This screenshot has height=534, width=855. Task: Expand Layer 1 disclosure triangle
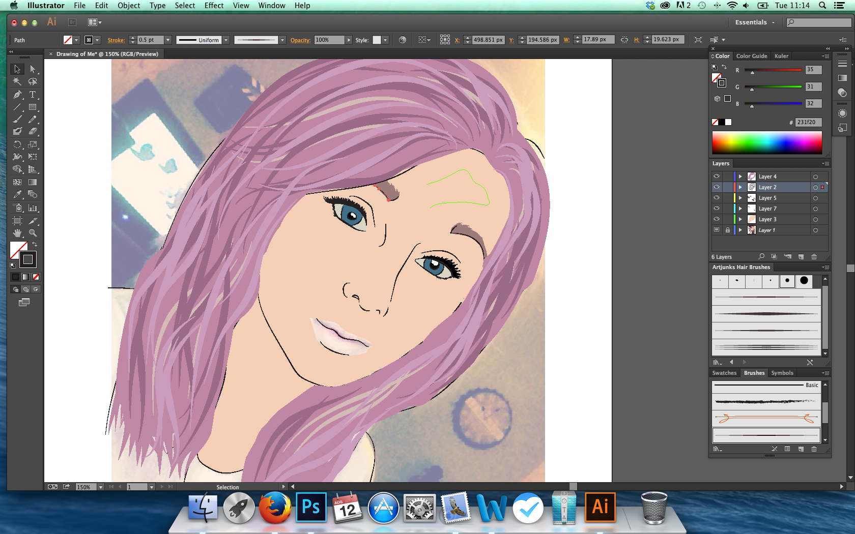click(740, 230)
